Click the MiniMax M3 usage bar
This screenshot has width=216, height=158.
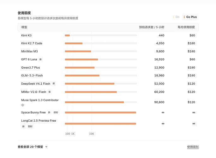click(x=101, y=51)
